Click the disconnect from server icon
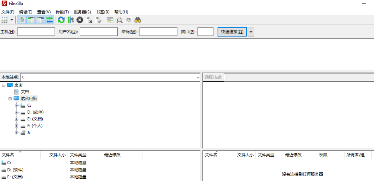 tap(89, 20)
